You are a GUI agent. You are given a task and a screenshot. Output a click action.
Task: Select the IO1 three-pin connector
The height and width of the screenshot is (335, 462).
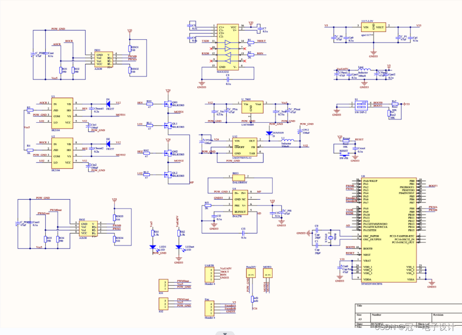163,285
